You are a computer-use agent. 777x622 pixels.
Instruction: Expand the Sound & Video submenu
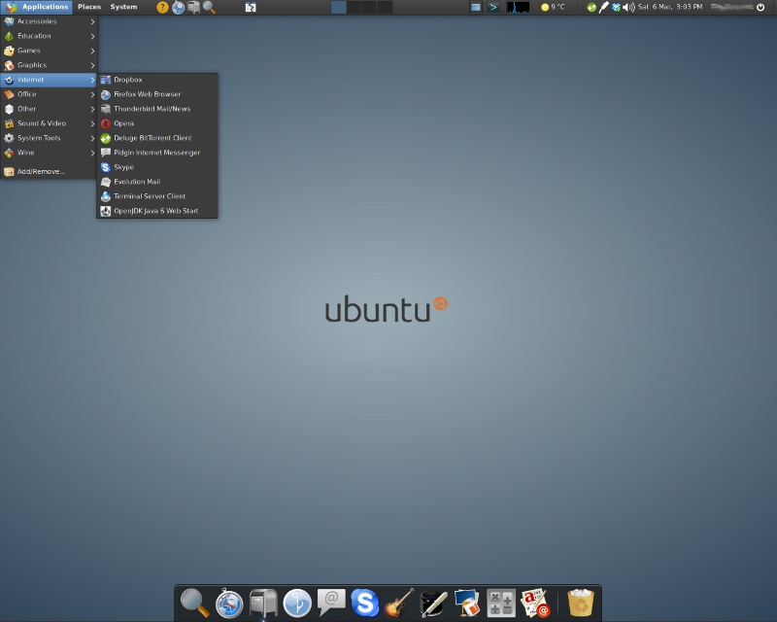pyautogui.click(x=50, y=123)
